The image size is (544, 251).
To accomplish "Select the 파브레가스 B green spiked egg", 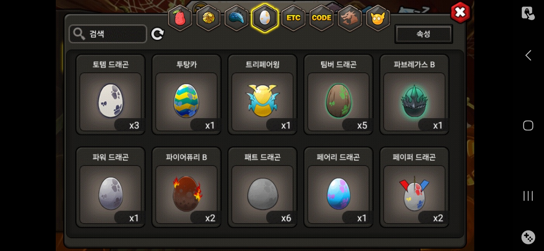I will [414, 95].
